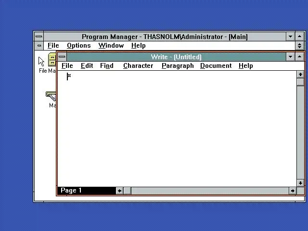The width and height of the screenshot is (308, 231).
Task: Open Program Manager's Help menu
Action: pyautogui.click(x=139, y=46)
